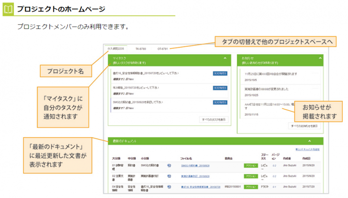348x198 pixels.
Task: Open the notice about 11月25日 IRB meeting
Action: 271,74
